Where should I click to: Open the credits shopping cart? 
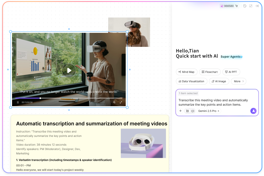pos(237,6)
